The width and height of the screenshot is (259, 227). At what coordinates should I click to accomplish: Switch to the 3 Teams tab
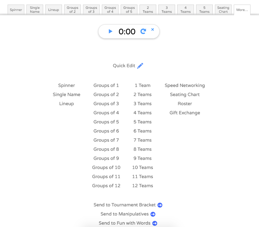(167, 10)
